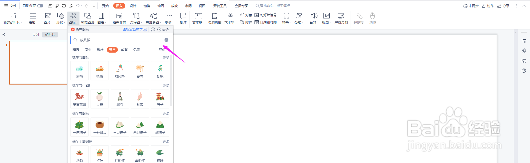530x163 pixels.
Task: Open the 动画 ribbon tab
Action: click(x=161, y=6)
